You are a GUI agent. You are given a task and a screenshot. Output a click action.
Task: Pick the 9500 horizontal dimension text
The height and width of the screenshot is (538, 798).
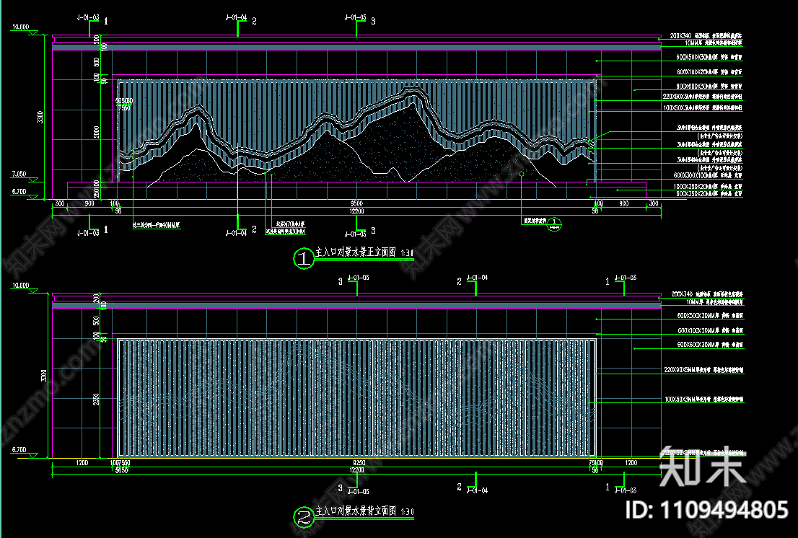point(356,204)
